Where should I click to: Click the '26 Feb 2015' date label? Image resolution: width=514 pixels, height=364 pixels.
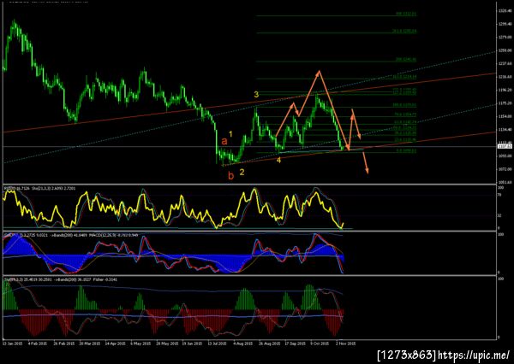64,343
